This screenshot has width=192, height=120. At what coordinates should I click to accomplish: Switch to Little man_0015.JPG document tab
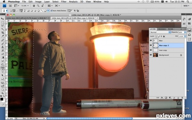[x=28, y=18]
